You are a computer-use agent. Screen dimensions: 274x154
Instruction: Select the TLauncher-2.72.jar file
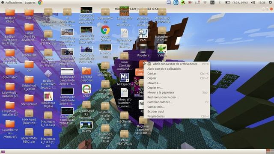162,30
